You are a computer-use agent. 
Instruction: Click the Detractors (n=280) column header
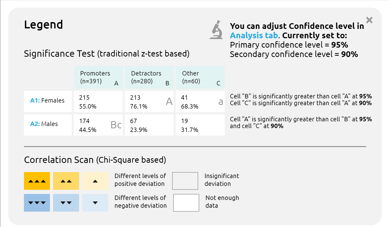pos(149,77)
